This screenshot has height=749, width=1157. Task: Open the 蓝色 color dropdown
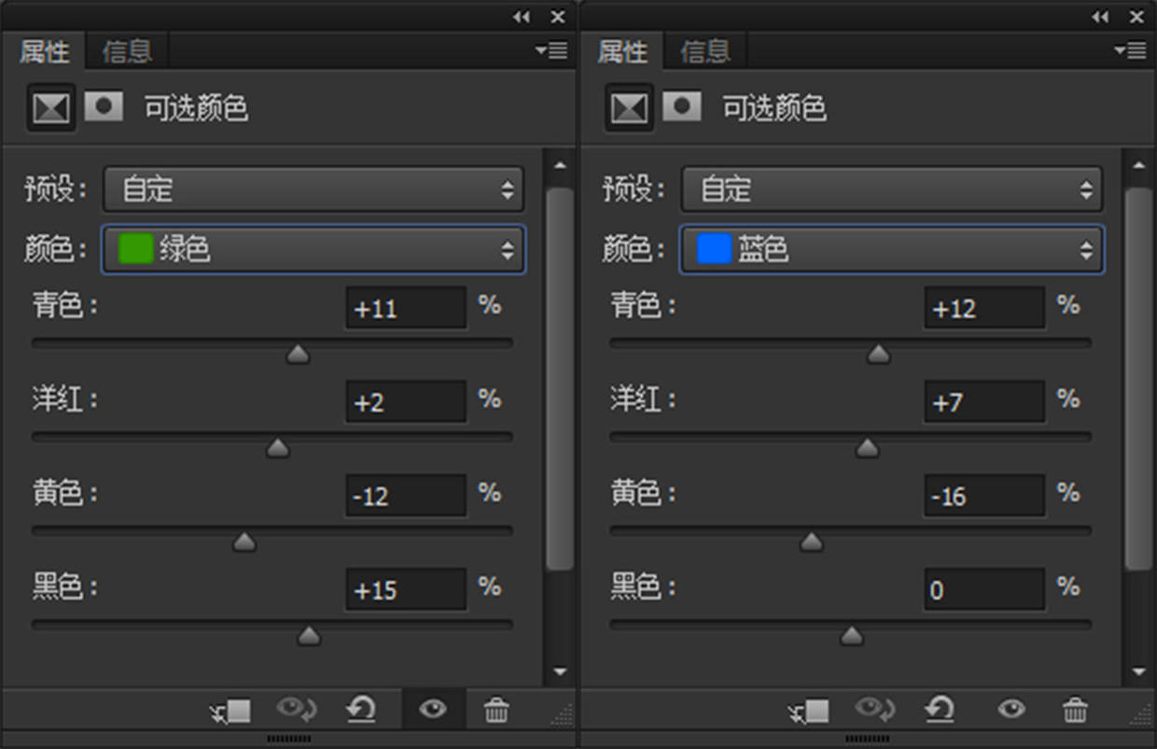click(x=892, y=249)
